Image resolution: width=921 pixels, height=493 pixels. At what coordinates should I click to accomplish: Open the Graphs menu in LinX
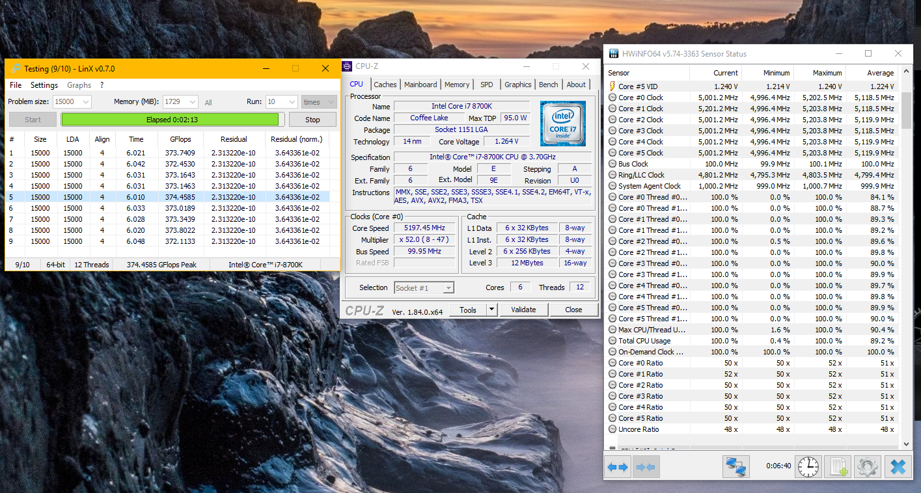click(x=79, y=85)
